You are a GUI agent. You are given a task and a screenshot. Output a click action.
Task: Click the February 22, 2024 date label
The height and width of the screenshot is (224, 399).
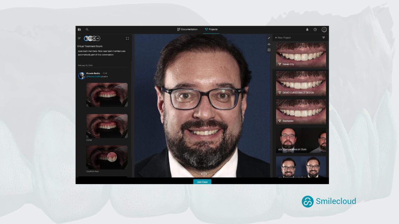coord(85,65)
